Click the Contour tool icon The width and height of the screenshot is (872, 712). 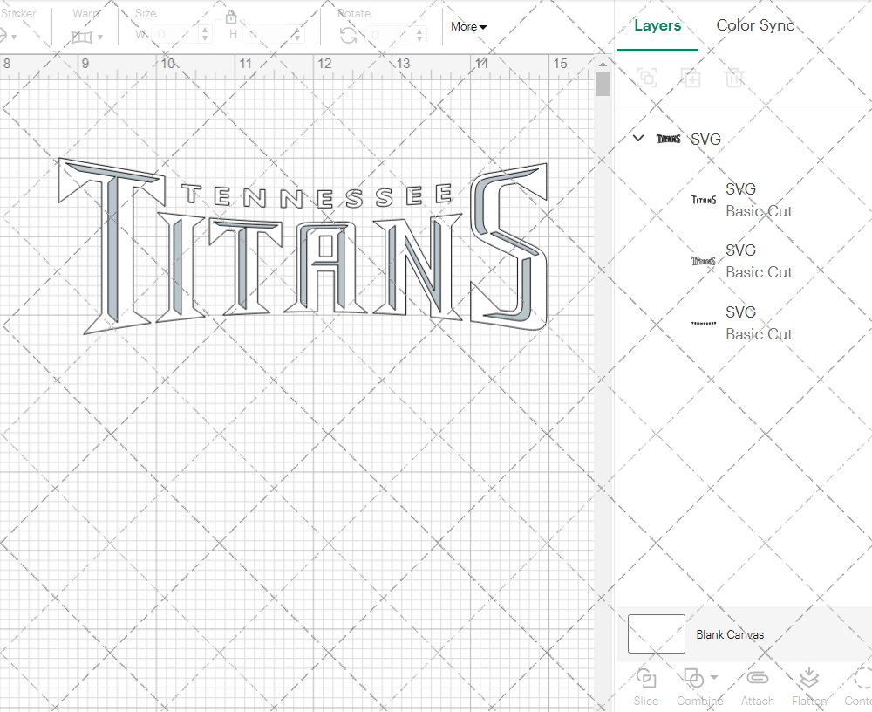(x=862, y=679)
